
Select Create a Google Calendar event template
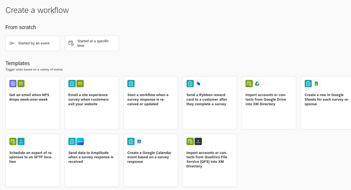(151, 161)
